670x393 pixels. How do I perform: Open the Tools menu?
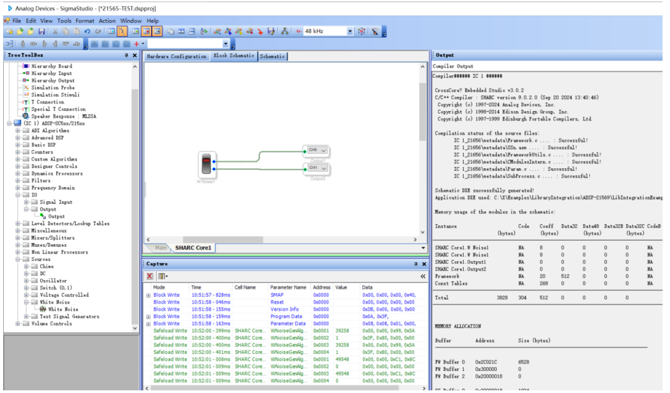[64, 21]
